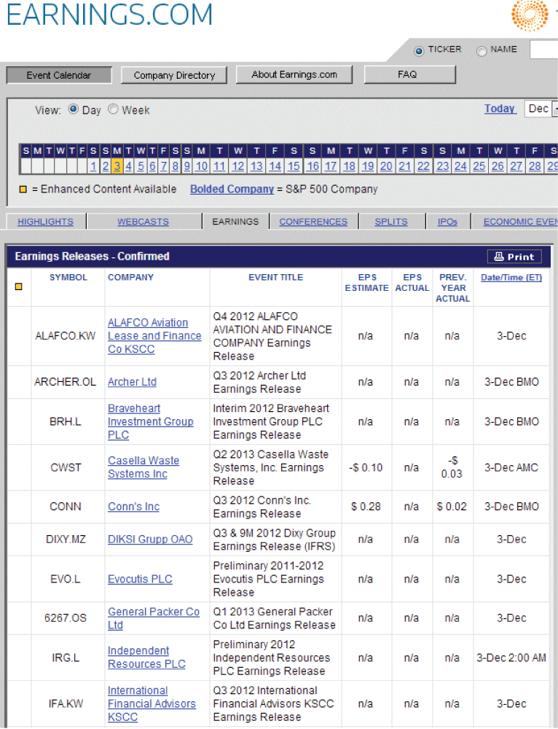Sort by Date/Time (ET) column header

tap(511, 278)
